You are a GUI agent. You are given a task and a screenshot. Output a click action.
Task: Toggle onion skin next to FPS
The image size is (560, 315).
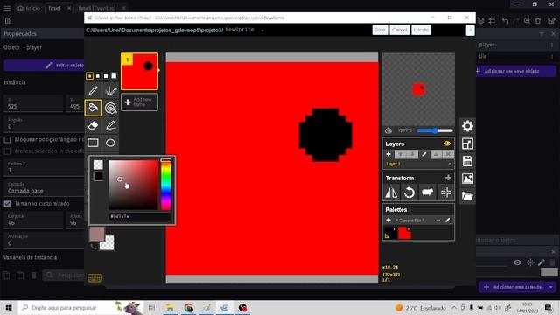(388, 130)
